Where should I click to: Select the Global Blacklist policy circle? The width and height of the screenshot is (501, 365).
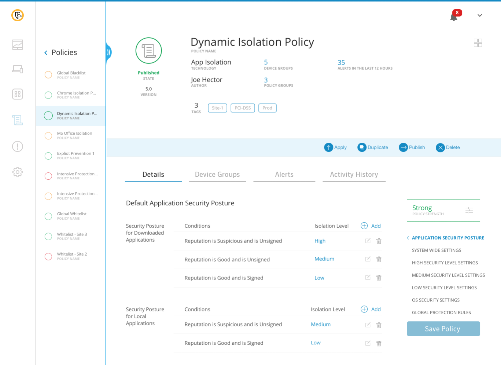(48, 75)
